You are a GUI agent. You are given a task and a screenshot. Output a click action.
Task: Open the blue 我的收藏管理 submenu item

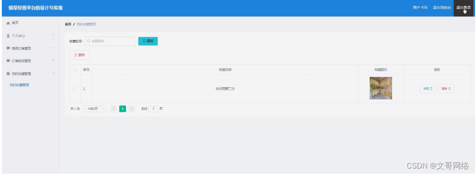(x=20, y=85)
